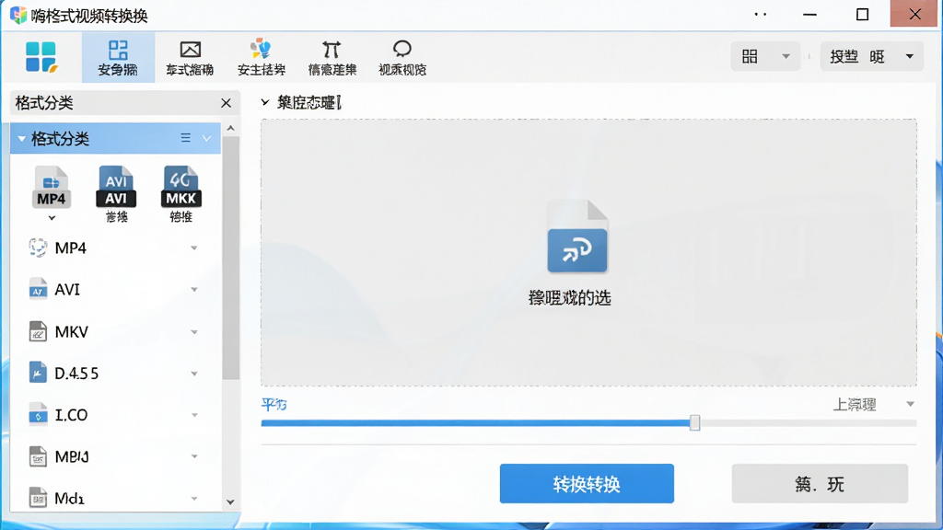The image size is (943, 530).
Task: Collapse the 格式分类 section using its triangle
Action: pos(22,139)
